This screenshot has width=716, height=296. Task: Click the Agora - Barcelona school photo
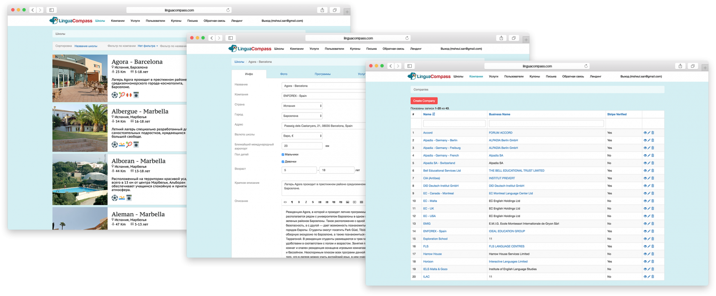coord(80,78)
